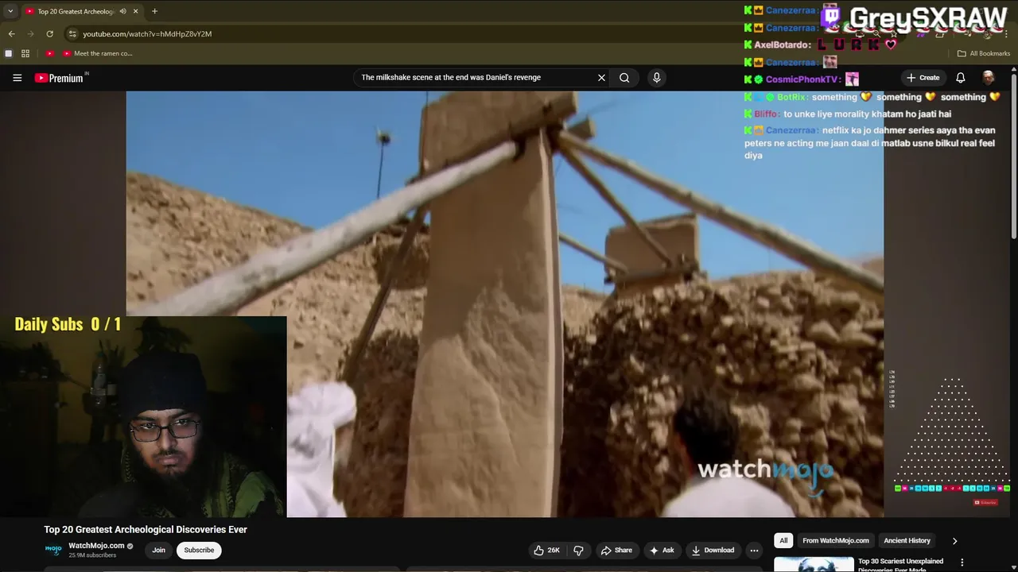Start voice search with microphone icon

pos(656,78)
